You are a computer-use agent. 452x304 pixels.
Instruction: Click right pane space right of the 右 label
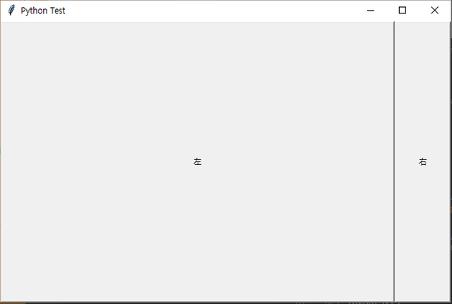pos(439,162)
